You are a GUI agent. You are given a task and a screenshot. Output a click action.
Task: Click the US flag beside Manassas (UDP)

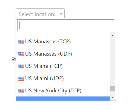click(x=21, y=54)
